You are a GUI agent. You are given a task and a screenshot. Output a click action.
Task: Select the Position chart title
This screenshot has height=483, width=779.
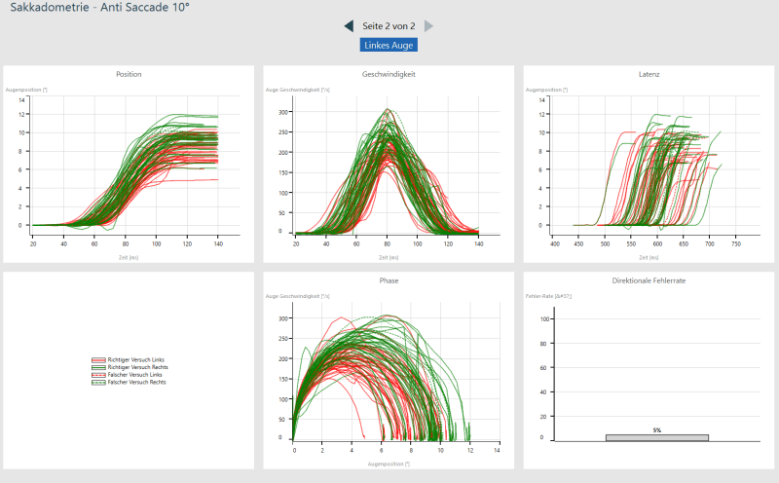pyautogui.click(x=129, y=74)
